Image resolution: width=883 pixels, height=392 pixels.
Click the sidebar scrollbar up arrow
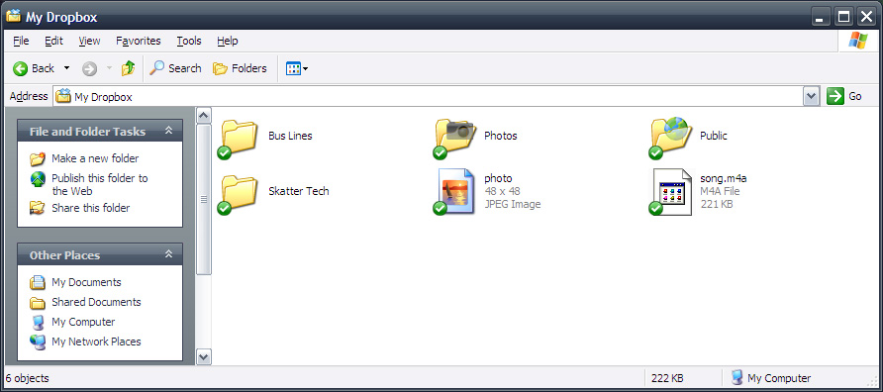pyautogui.click(x=203, y=116)
